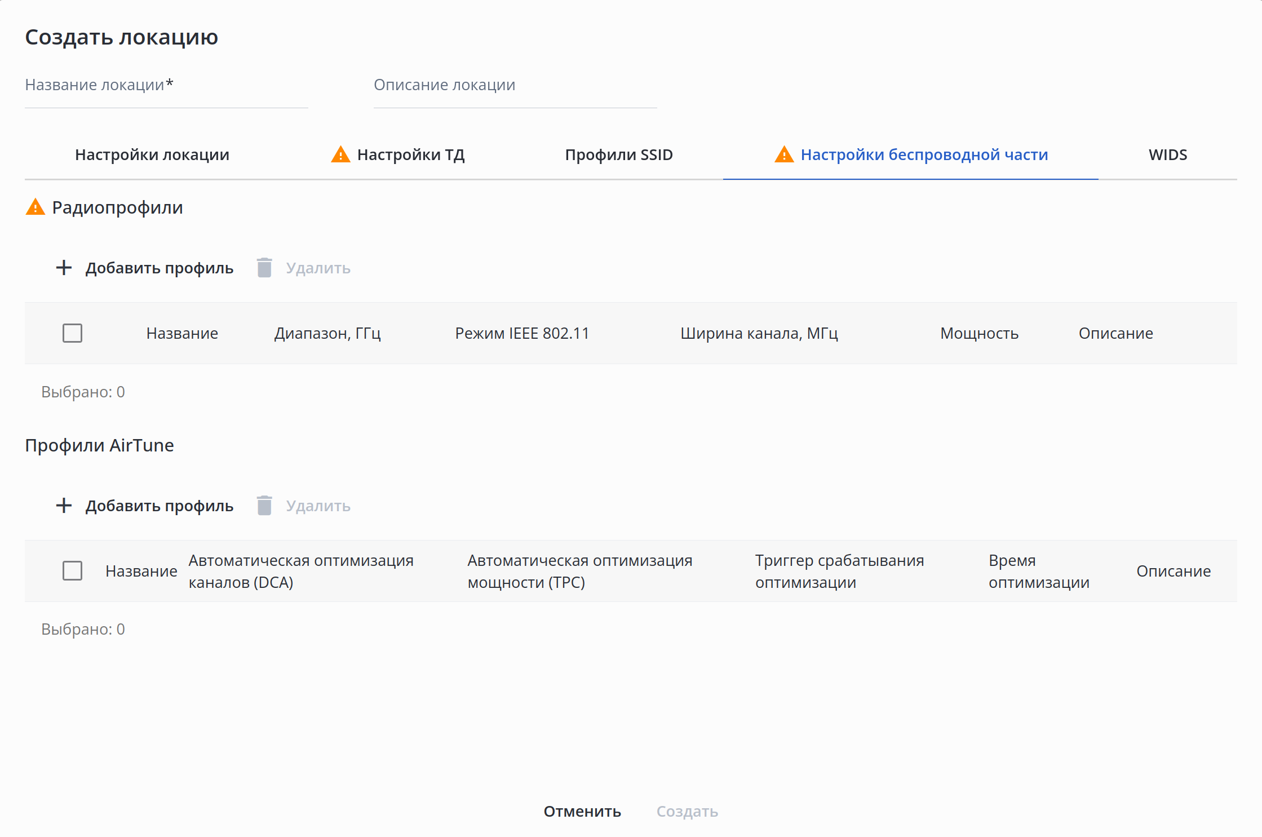This screenshot has width=1262, height=837.
Task: Open the WIDS tab
Action: point(1168,155)
